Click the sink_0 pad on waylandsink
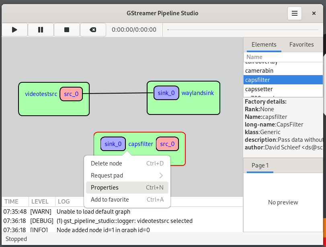 point(166,93)
